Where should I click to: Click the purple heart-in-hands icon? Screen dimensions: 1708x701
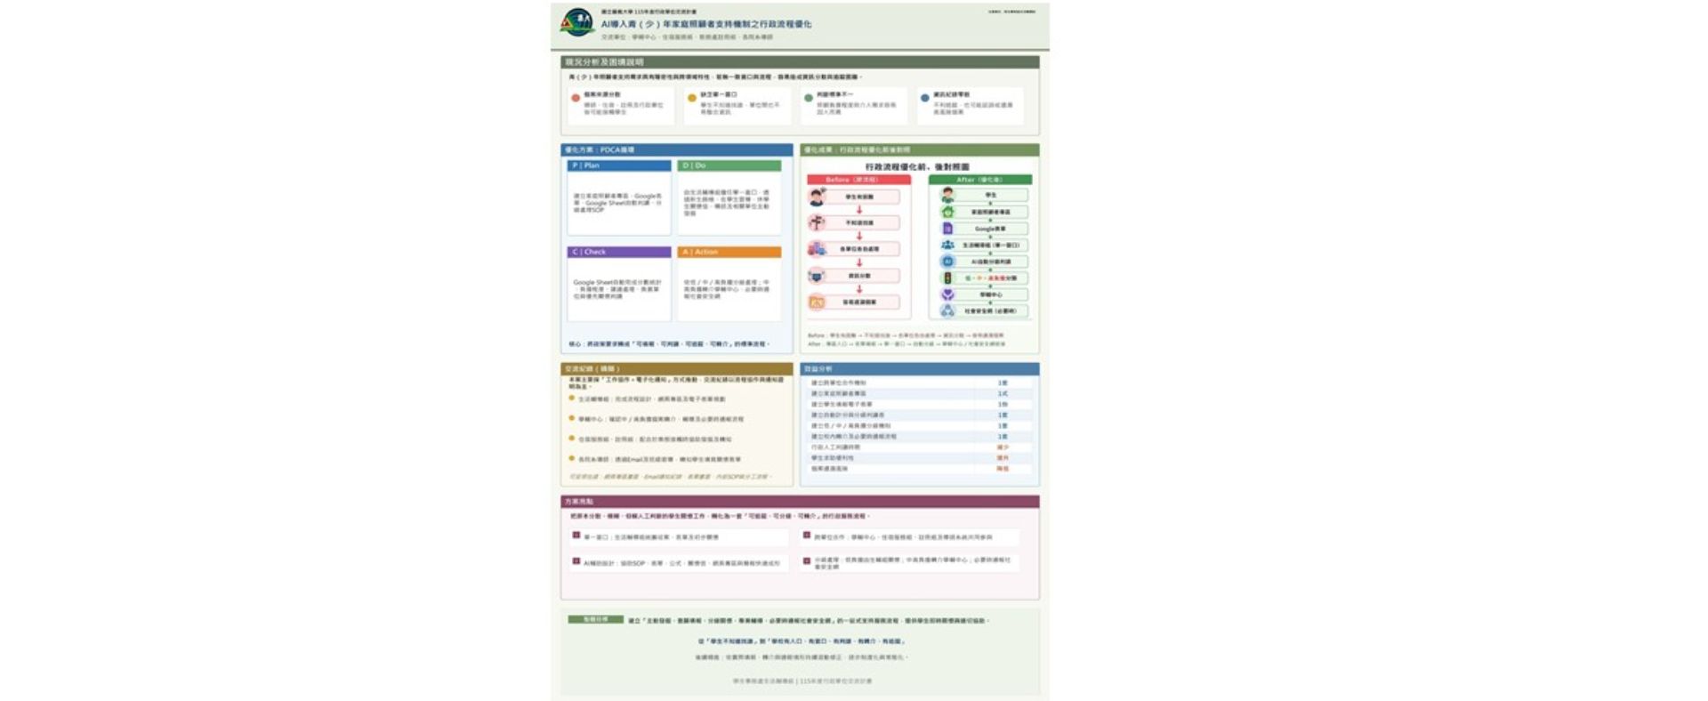(x=947, y=294)
